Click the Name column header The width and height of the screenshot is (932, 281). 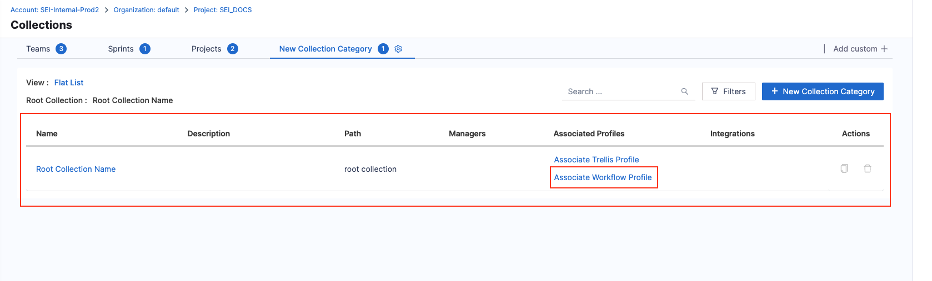pyautogui.click(x=47, y=134)
